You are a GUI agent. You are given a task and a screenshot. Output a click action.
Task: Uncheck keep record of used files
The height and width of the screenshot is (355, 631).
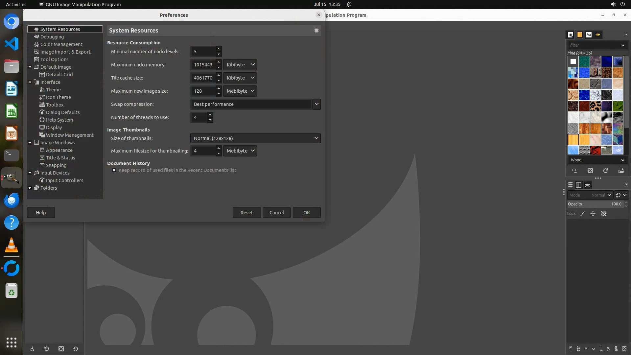pyautogui.click(x=114, y=170)
